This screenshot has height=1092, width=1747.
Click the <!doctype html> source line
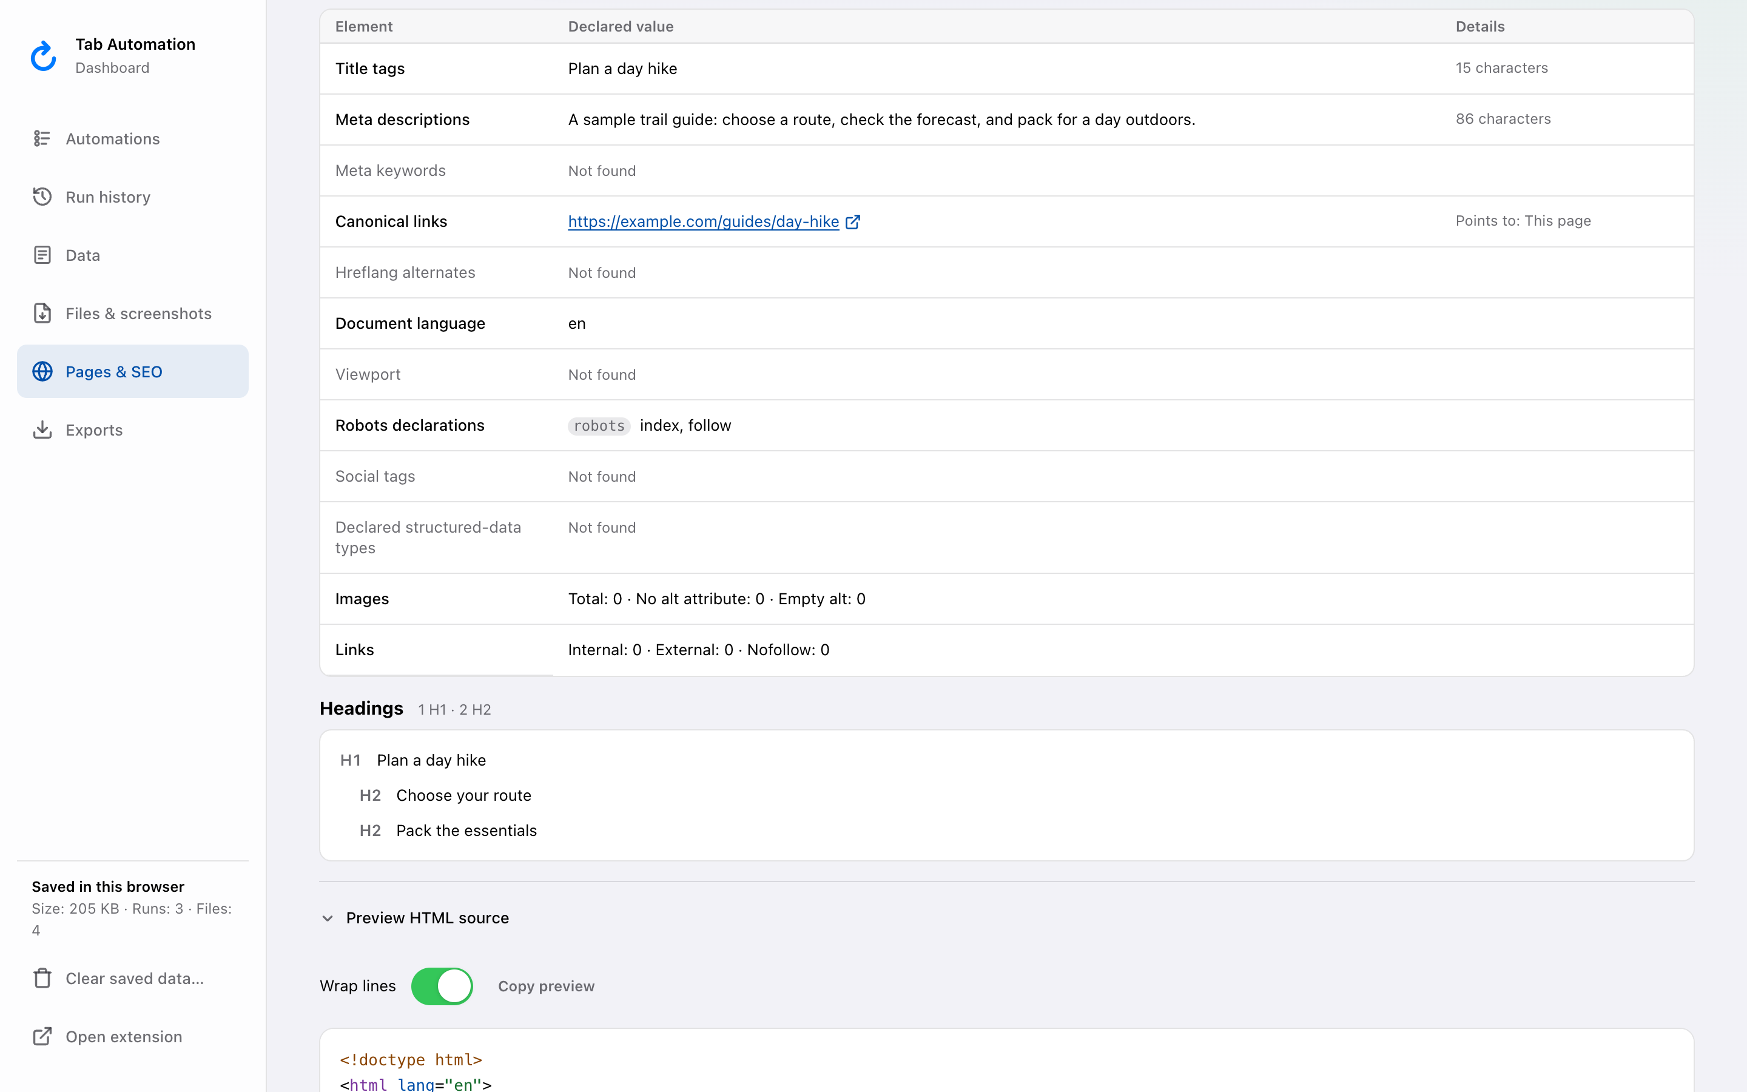tap(411, 1059)
